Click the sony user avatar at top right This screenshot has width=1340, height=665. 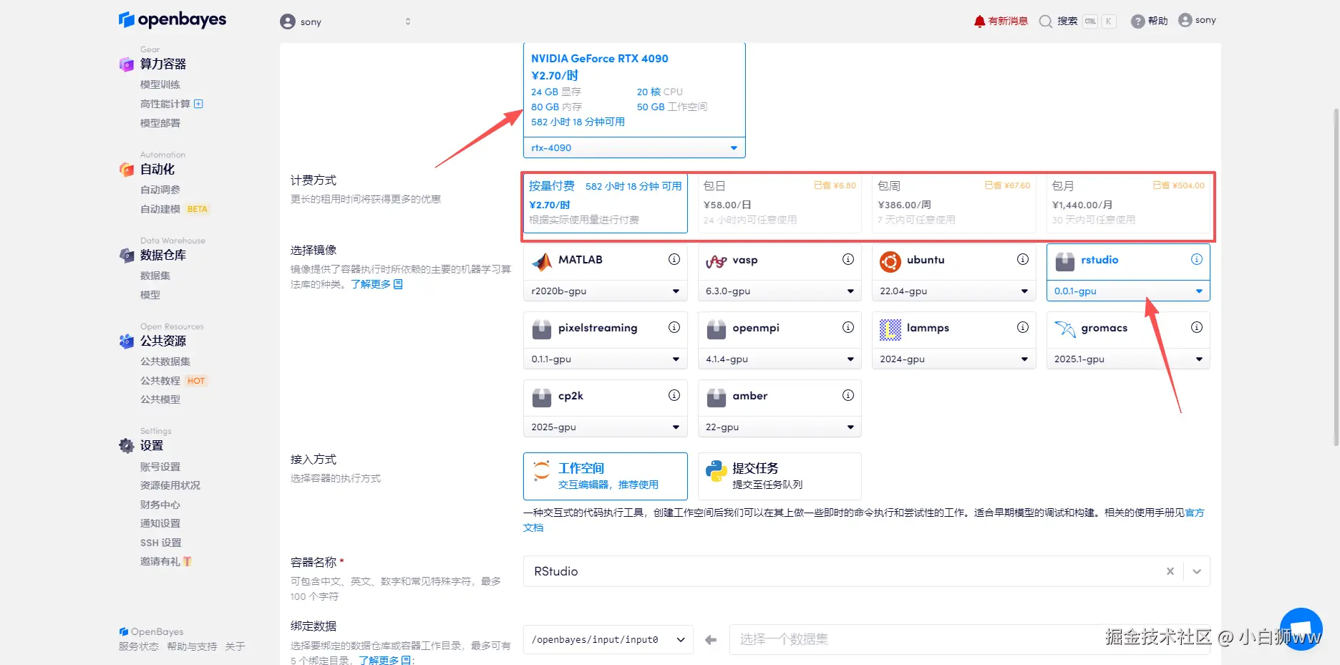[x=1185, y=20]
